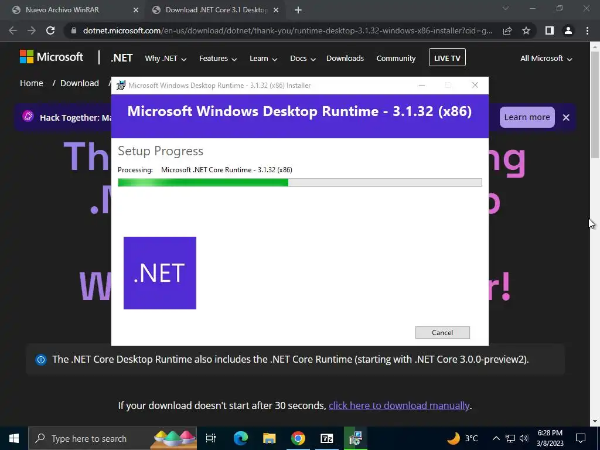The image size is (600, 450).
Task: Click the LIVE TV button
Action: pyautogui.click(x=447, y=57)
